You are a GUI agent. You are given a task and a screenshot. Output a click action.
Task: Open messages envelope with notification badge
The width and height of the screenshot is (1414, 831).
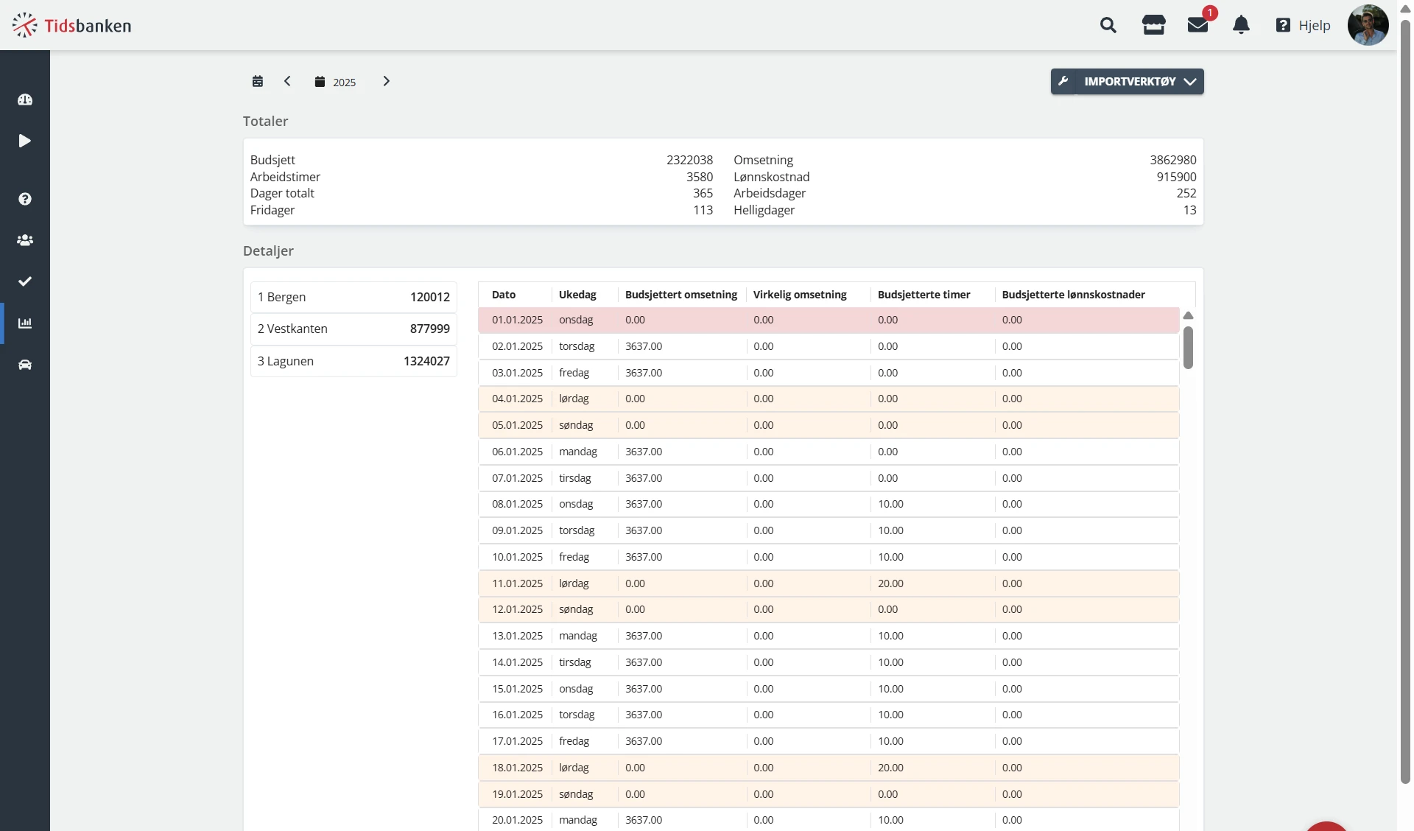pyautogui.click(x=1197, y=26)
